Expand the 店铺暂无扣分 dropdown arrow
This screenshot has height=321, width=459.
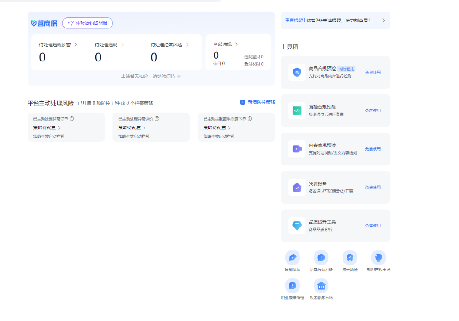[x=179, y=77]
